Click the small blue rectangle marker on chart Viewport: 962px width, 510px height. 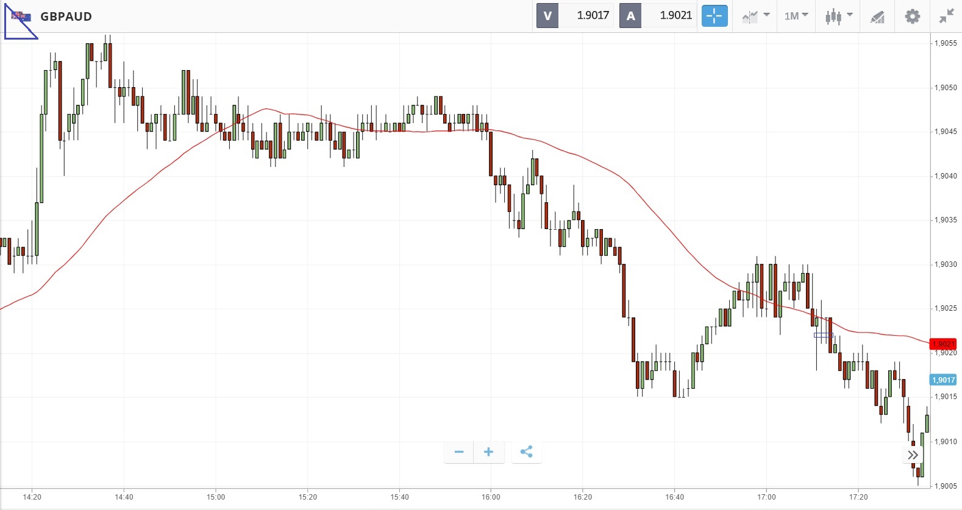823,335
